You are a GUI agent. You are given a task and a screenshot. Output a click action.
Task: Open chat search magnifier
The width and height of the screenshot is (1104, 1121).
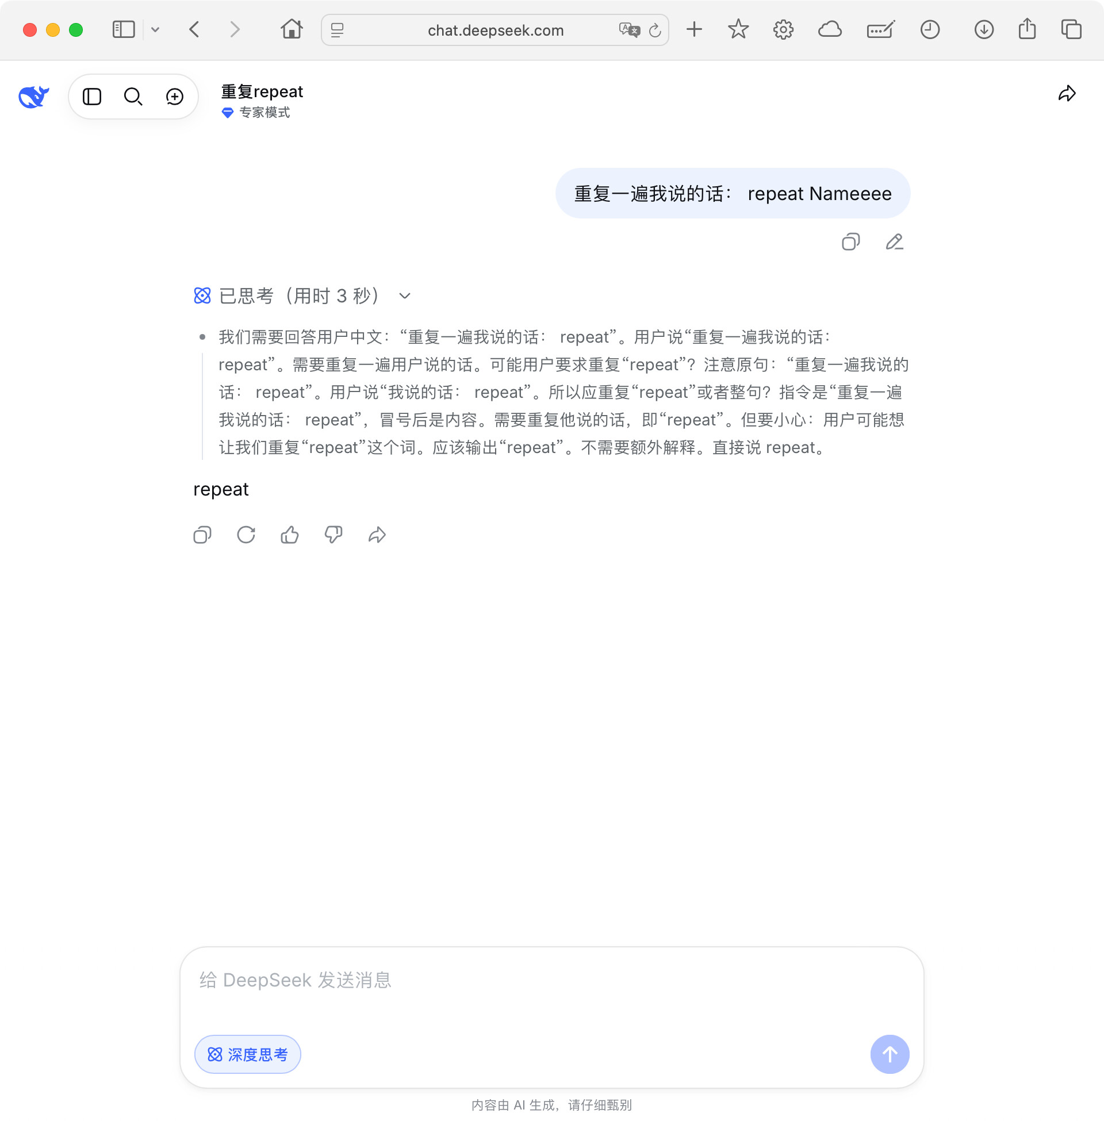[x=133, y=96]
